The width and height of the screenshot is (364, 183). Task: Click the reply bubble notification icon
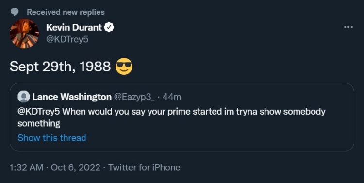coord(15,12)
